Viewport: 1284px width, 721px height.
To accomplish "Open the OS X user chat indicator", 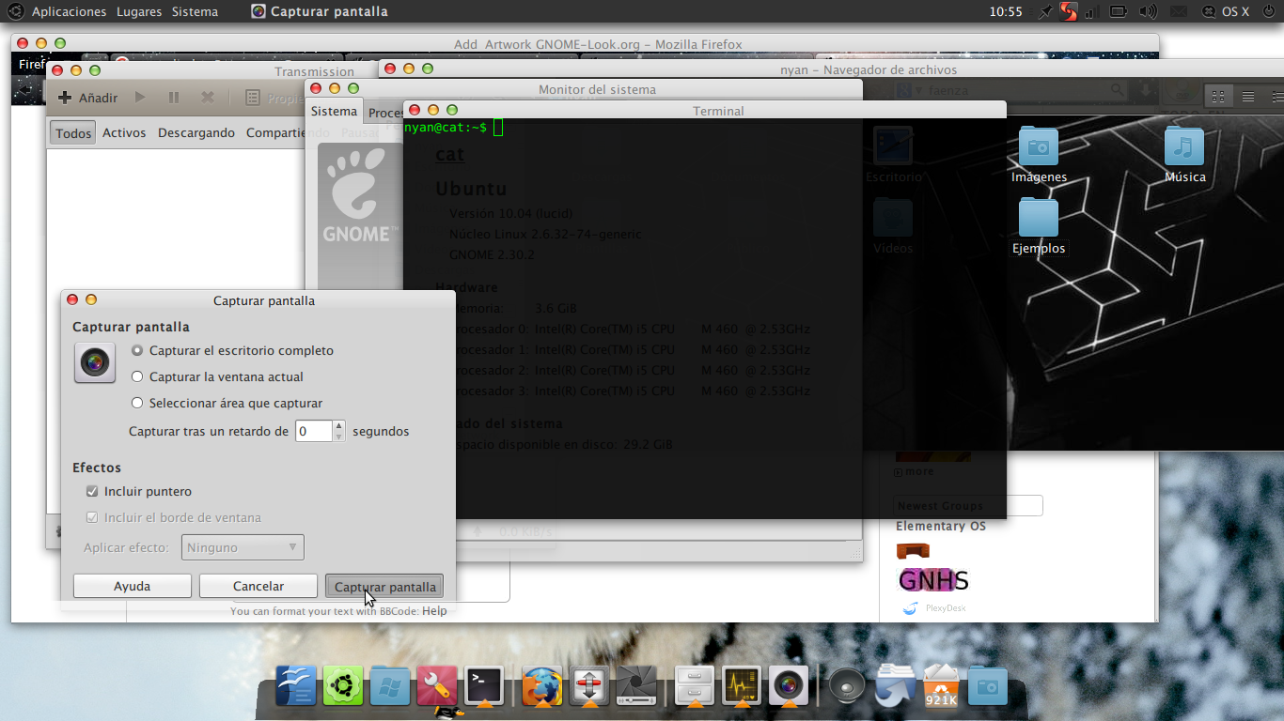I will [1226, 11].
